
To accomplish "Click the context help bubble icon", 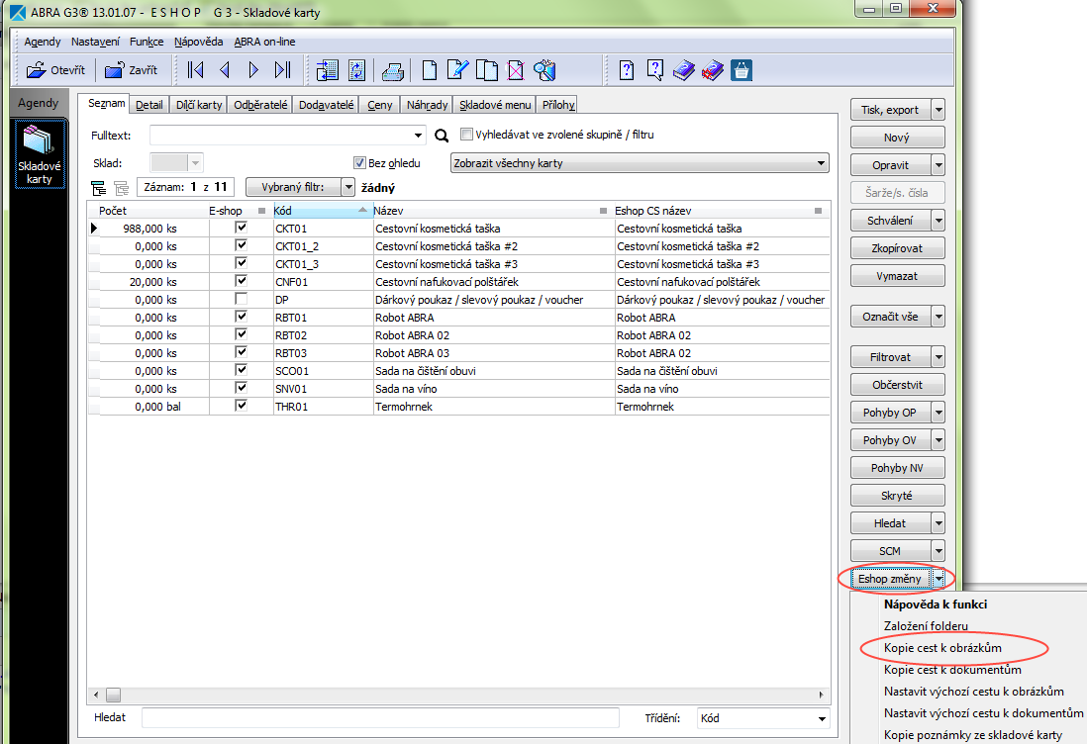I will click(654, 70).
